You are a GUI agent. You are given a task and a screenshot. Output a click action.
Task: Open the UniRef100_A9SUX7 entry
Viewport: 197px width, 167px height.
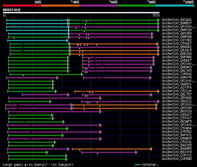[177, 115]
